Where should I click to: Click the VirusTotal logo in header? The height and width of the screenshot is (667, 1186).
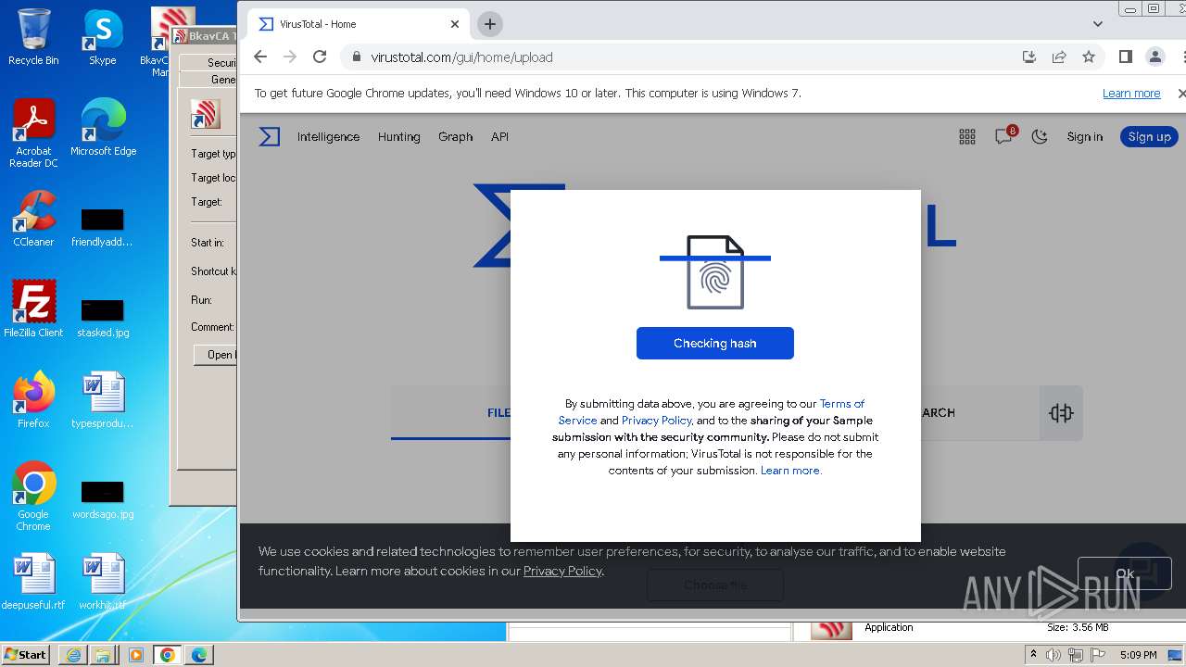click(269, 137)
